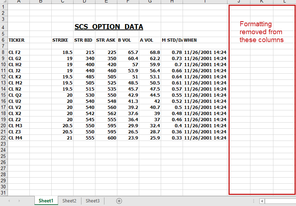Screen dimensions: 296x206
Task: Select the B VOL header cell
Action: (x=128, y=40)
